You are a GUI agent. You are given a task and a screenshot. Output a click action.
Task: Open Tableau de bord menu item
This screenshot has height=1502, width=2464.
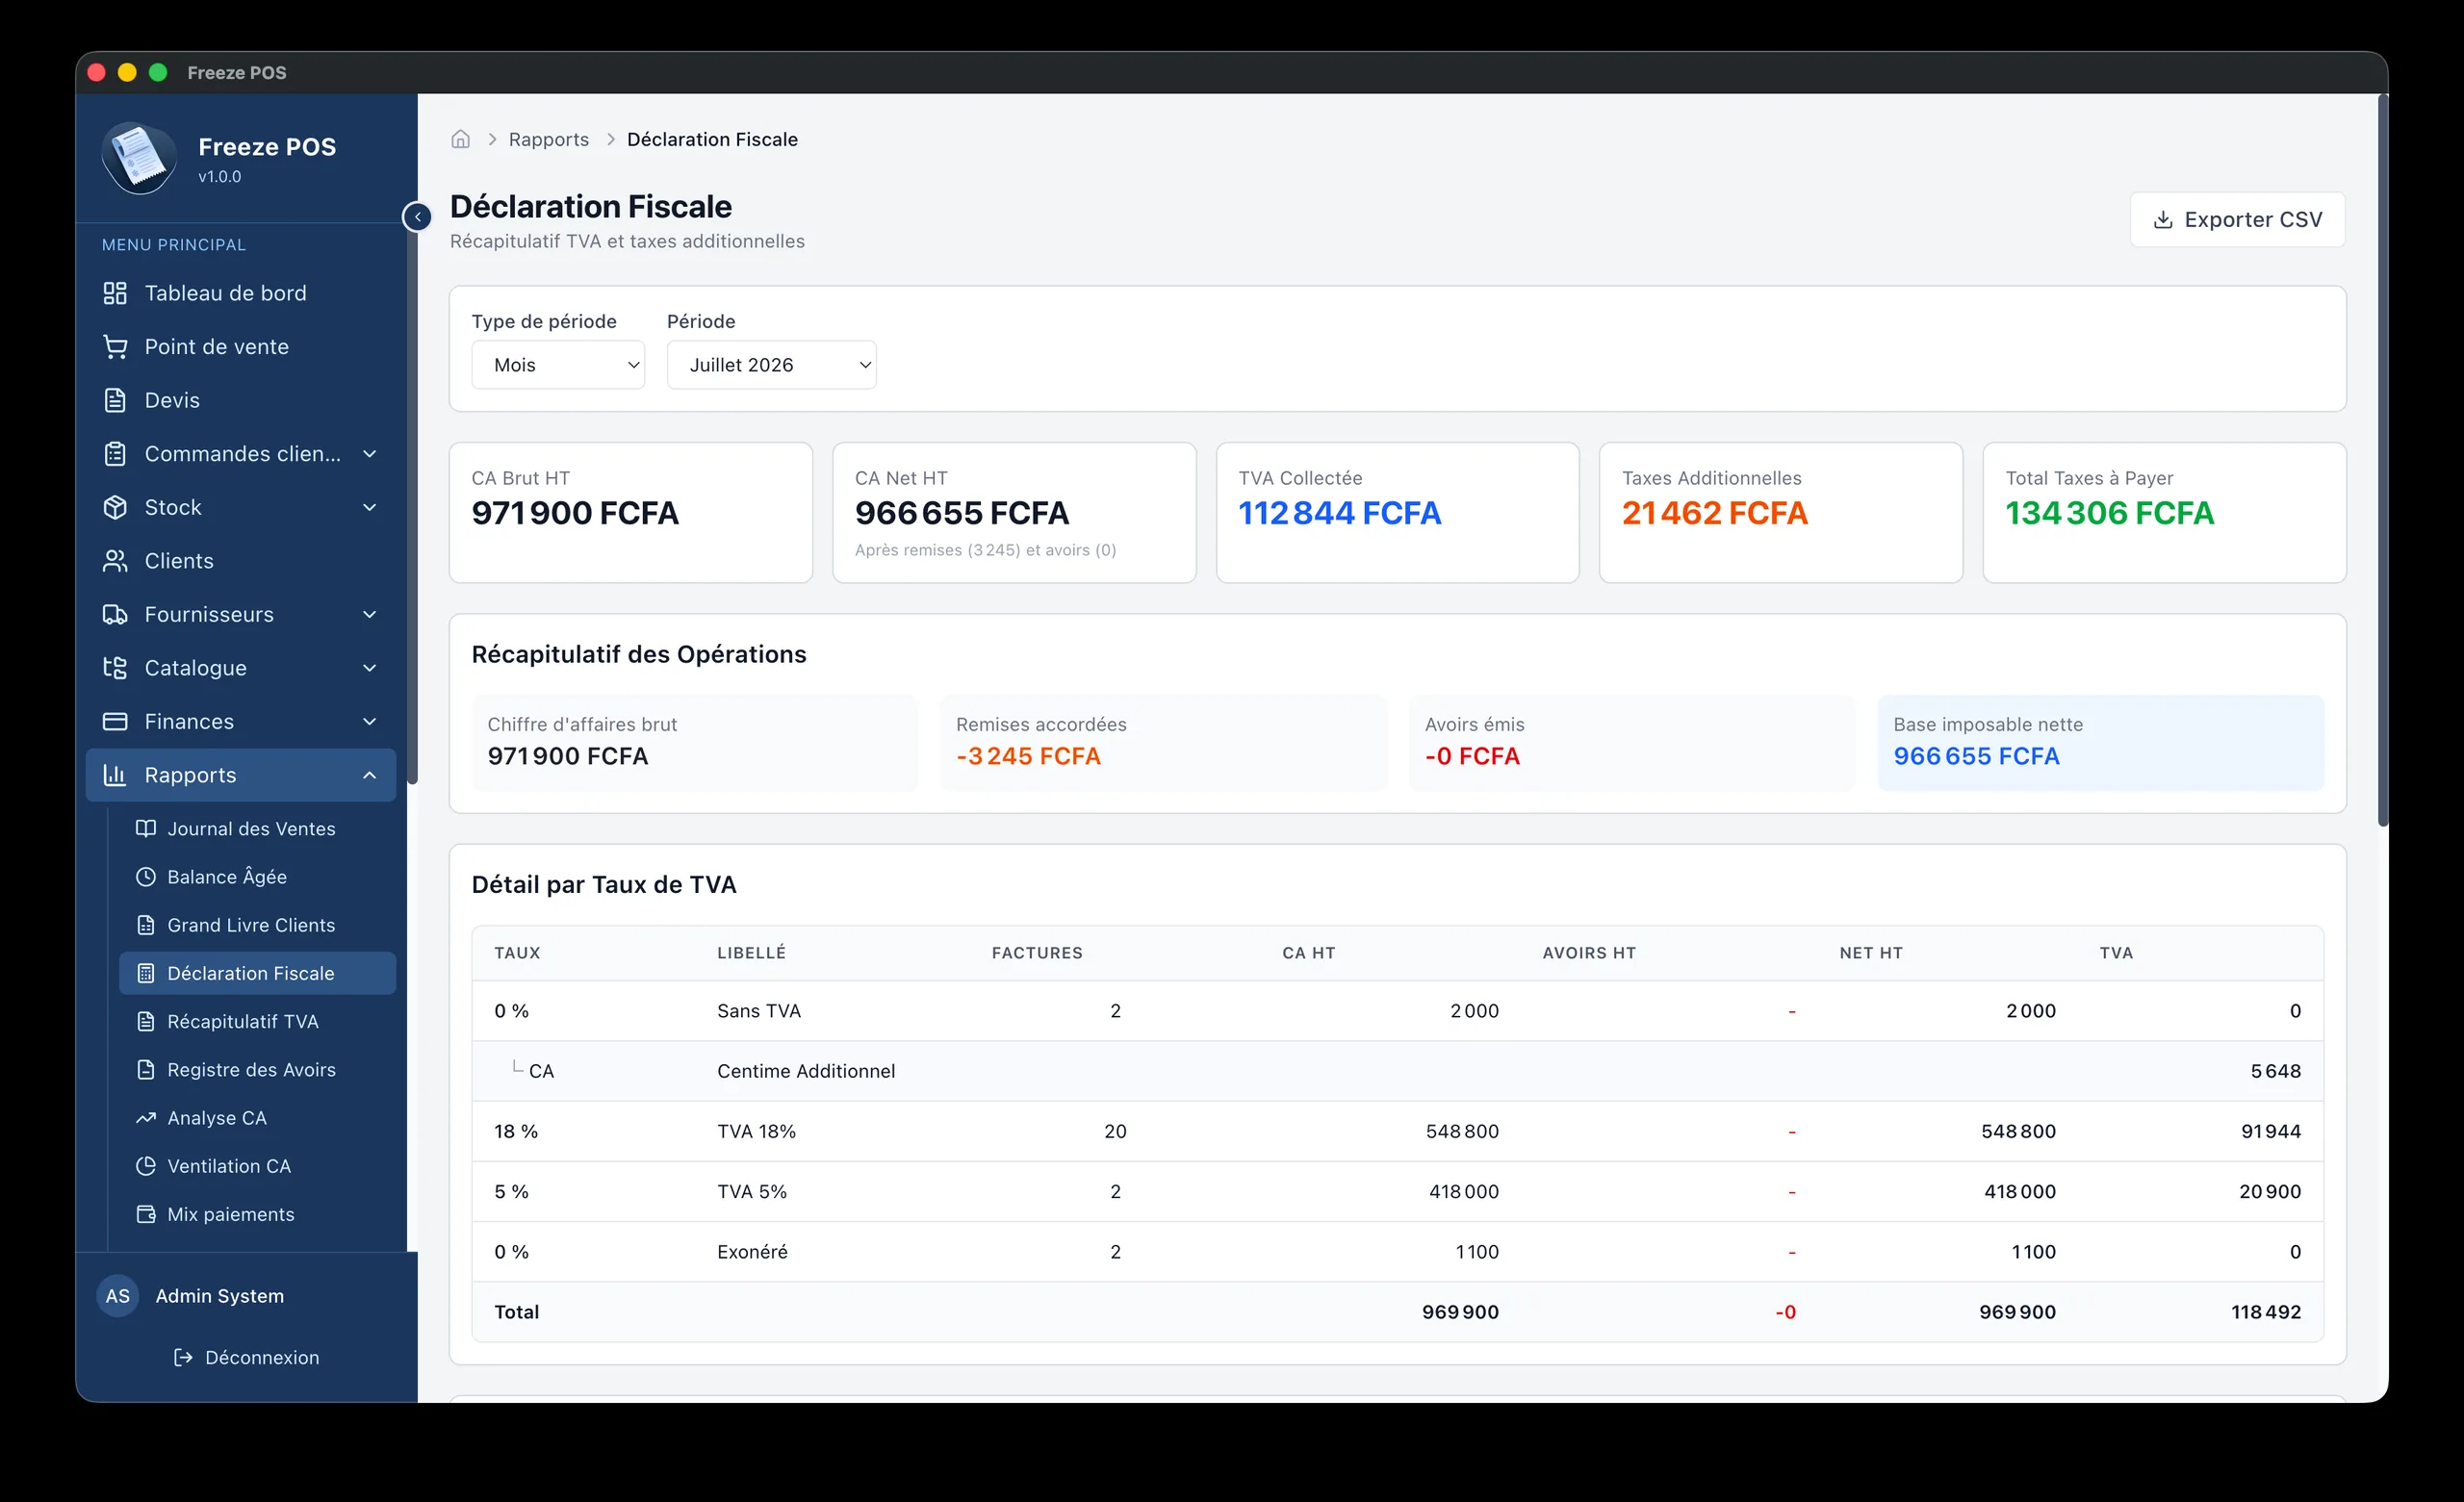click(x=241, y=293)
